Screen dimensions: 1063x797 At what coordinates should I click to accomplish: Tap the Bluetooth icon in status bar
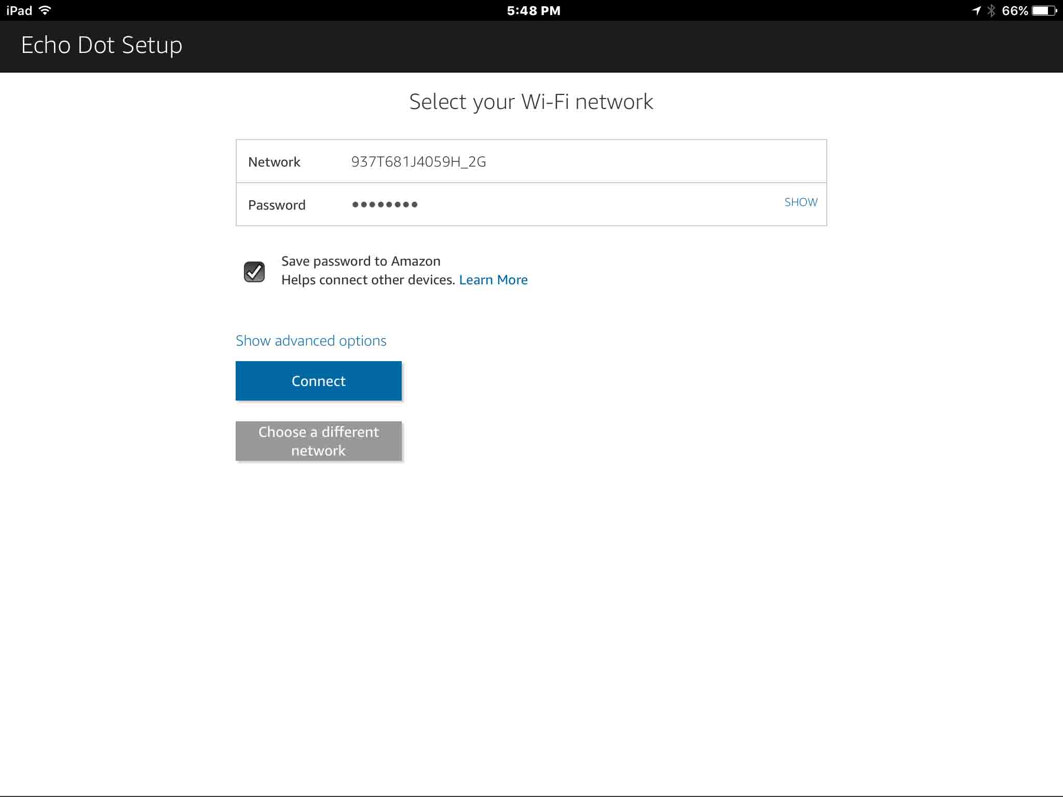click(x=991, y=10)
